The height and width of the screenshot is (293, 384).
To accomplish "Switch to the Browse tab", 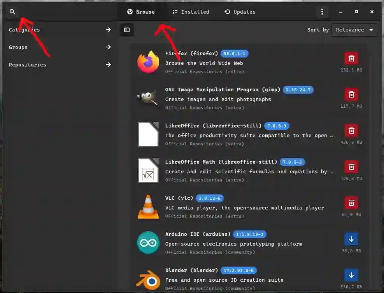I will tap(141, 12).
